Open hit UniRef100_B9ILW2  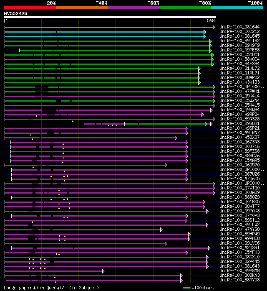[x=239, y=225]
